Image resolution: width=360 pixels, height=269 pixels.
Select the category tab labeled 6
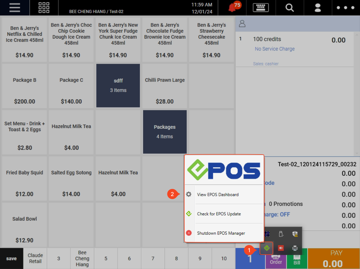tap(129, 259)
